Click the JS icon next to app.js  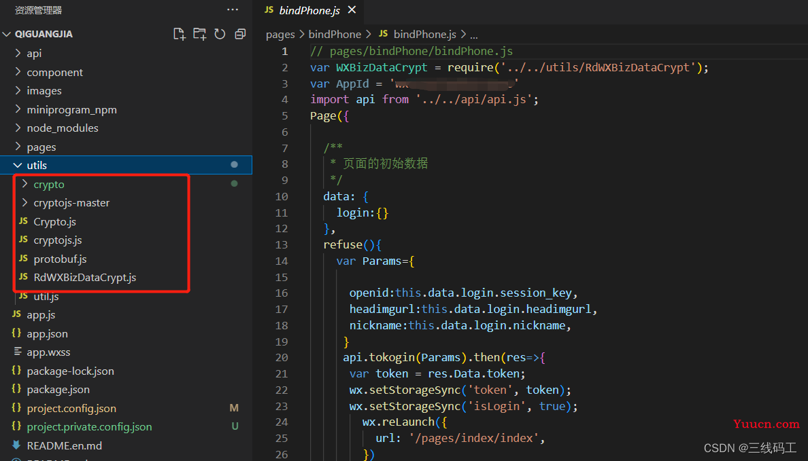coord(16,314)
